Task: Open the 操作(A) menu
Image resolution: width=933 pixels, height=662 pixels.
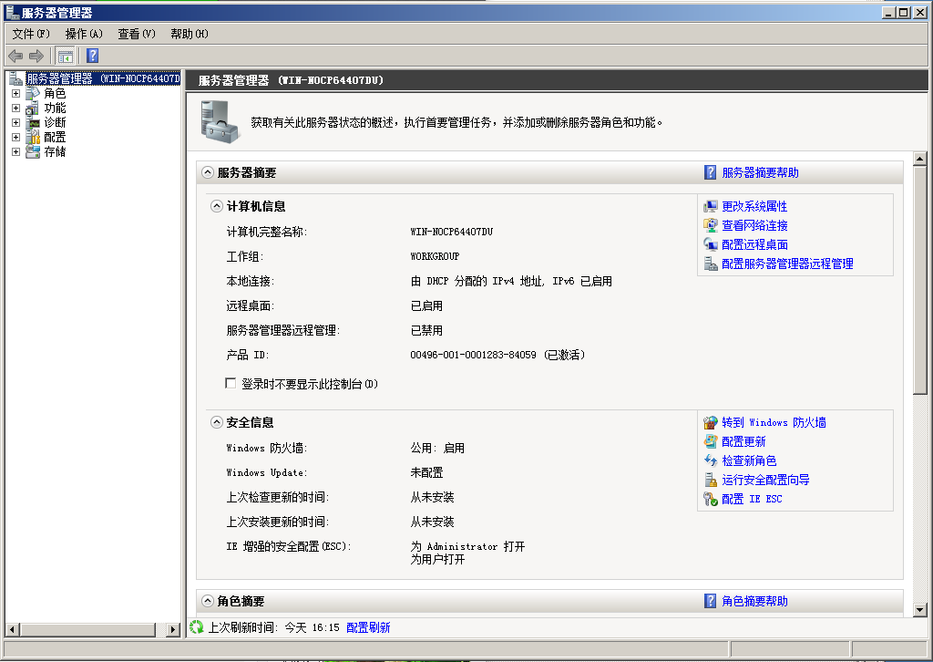Action: (84, 34)
